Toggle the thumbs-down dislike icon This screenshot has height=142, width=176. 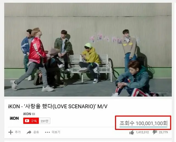(x=155, y=132)
